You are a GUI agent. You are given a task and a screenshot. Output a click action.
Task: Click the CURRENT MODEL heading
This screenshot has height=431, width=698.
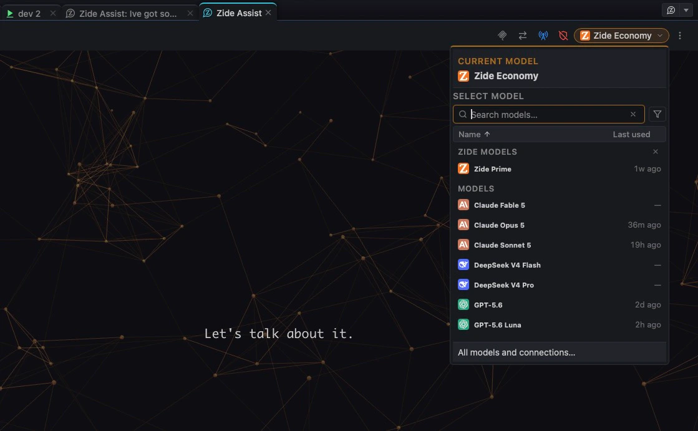(498, 62)
